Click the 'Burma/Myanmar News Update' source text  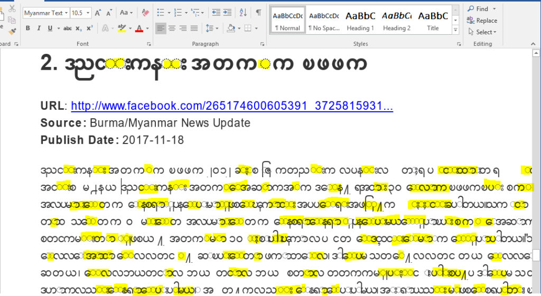170,123
